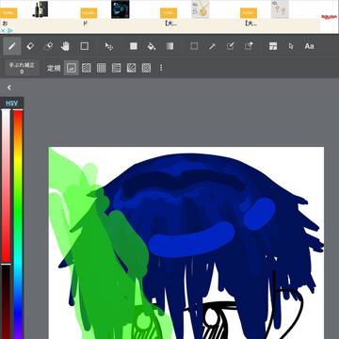The height and width of the screenshot is (339, 339).
Task: Enable the radial lines ruler
Action: (131, 68)
